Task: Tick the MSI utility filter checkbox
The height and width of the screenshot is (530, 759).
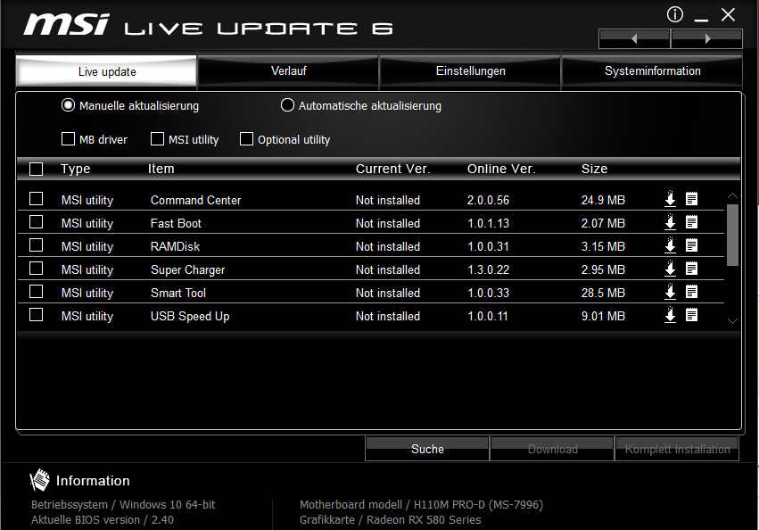Action: tap(157, 139)
